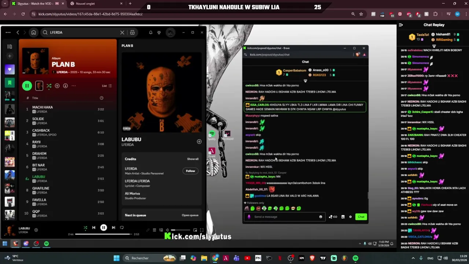Click Send a message field
469x264 pixels.
[284, 217]
